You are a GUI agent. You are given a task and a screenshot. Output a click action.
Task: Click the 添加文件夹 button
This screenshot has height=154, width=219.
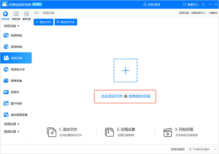(66, 22)
